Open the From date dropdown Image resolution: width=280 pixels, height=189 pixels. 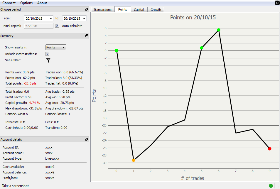[51, 18]
